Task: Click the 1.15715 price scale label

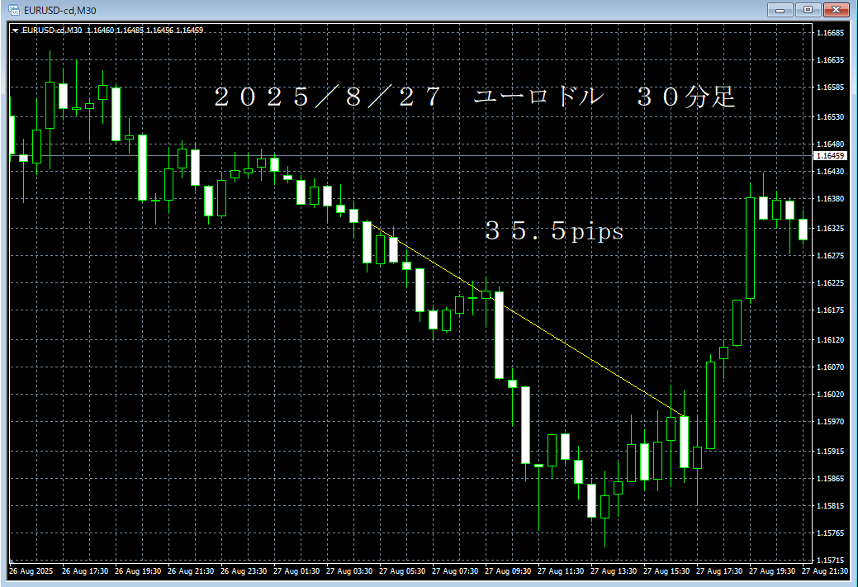Action: tap(829, 560)
